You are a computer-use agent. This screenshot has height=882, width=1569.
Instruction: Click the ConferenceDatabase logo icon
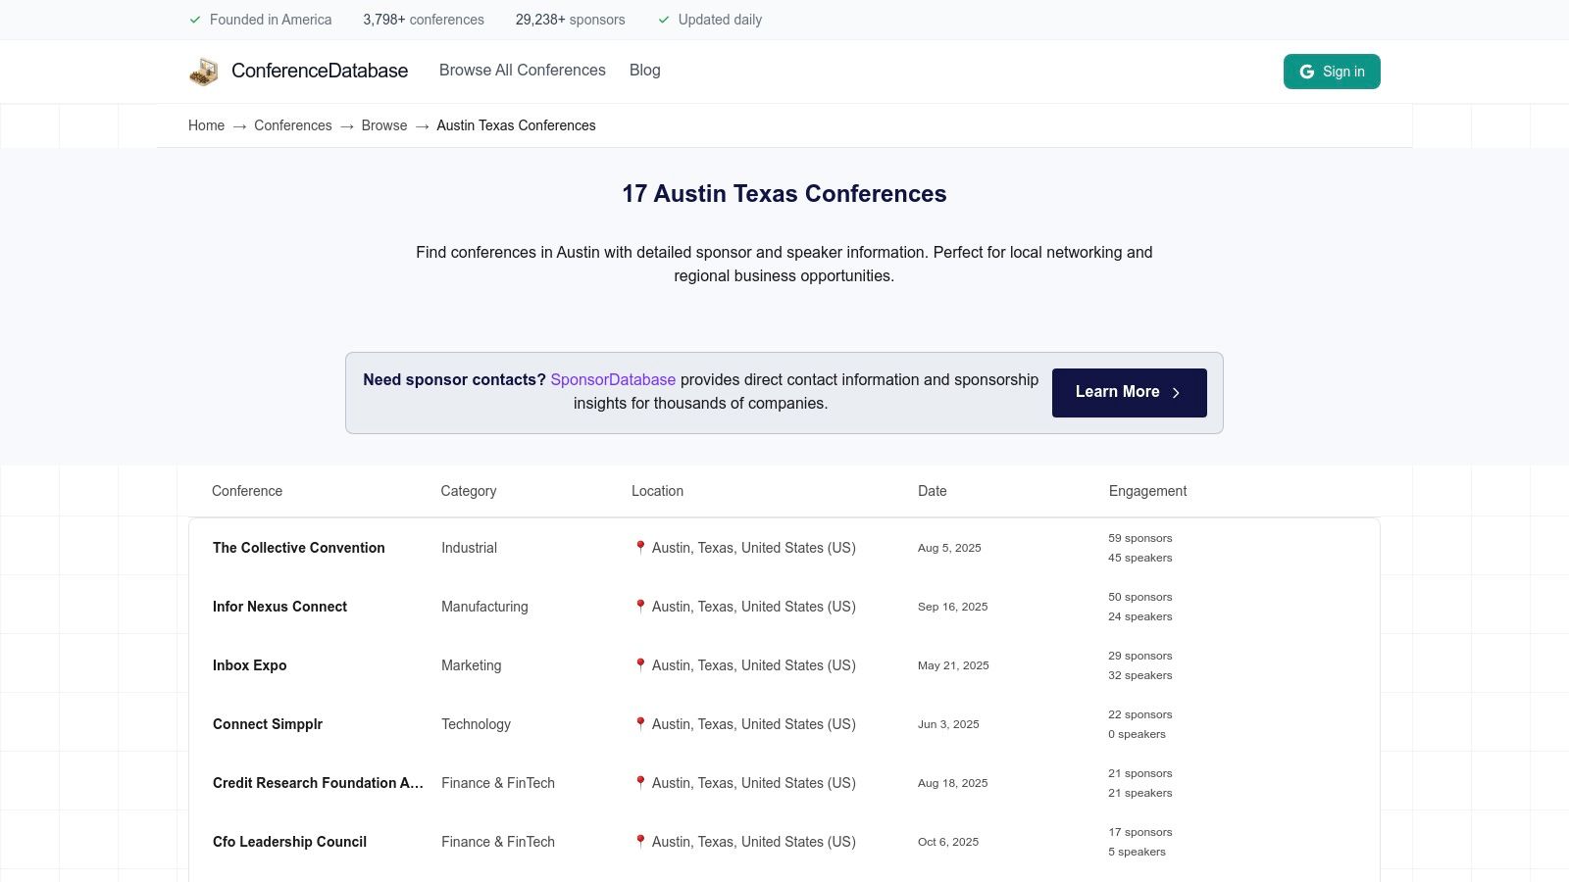click(204, 72)
